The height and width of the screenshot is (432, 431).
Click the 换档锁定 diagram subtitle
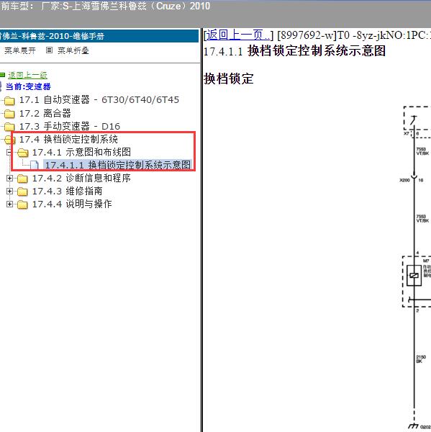[x=228, y=78]
